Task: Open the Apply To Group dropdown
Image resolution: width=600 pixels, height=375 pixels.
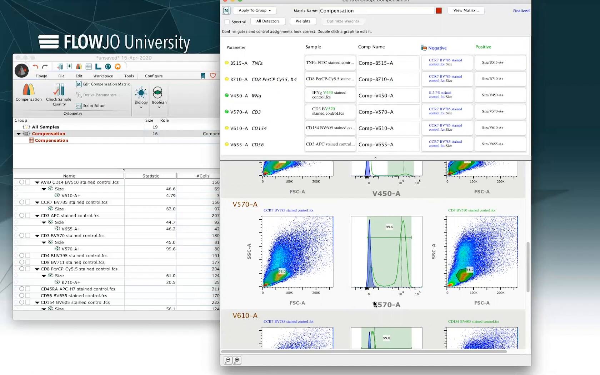Action: [x=255, y=11]
